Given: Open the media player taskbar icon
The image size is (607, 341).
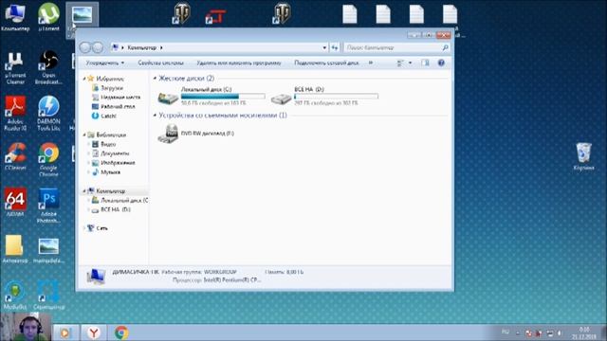Looking at the screenshot, I should pyautogui.click(x=65, y=332).
